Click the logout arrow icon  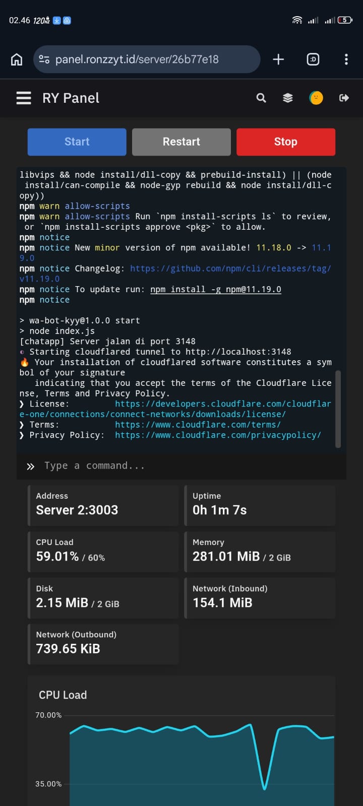(344, 98)
